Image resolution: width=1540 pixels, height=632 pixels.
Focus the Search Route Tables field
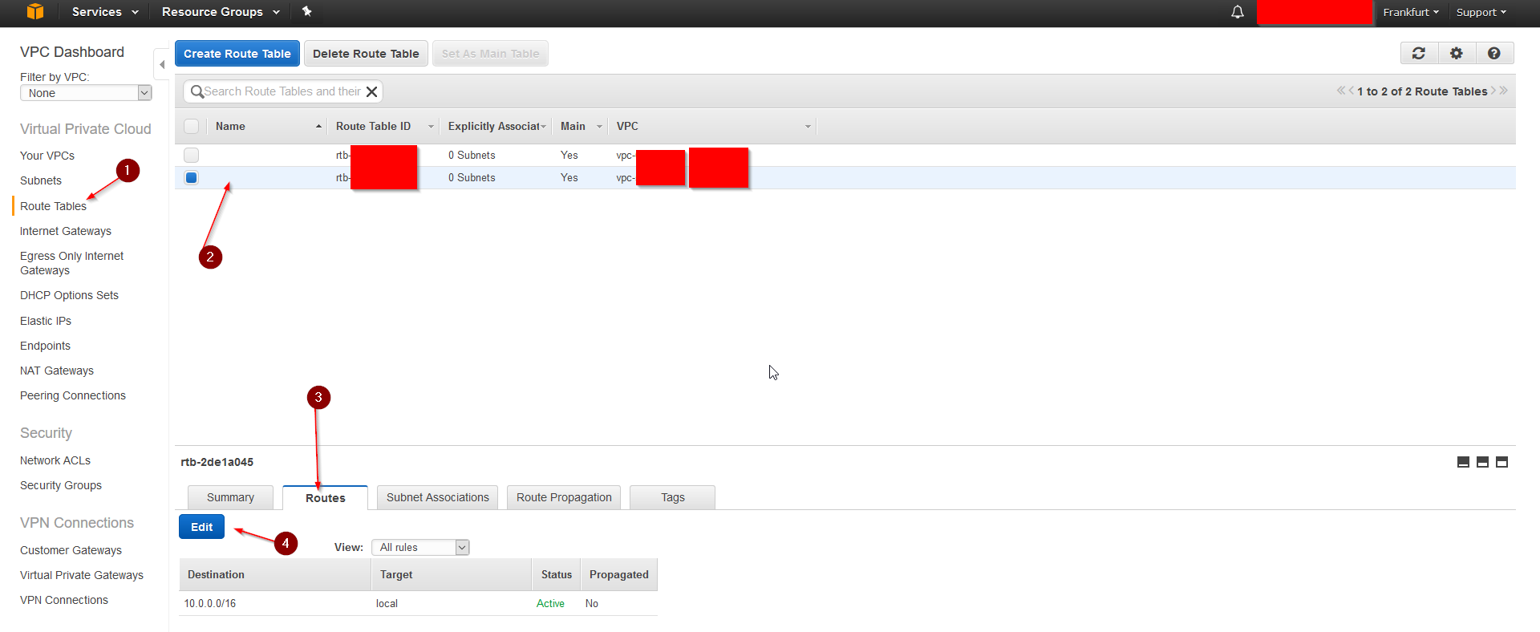[x=282, y=91]
